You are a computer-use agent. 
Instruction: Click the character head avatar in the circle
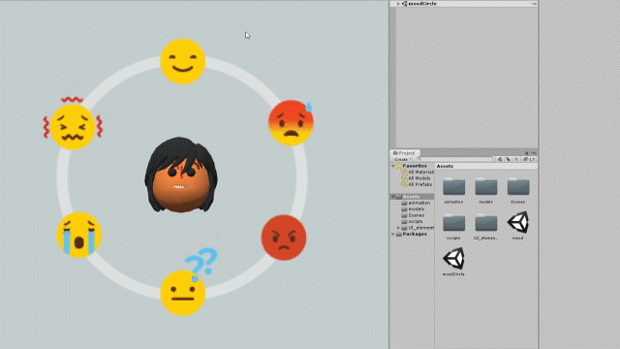coord(181,174)
